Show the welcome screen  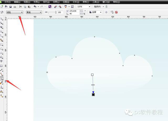72,7
